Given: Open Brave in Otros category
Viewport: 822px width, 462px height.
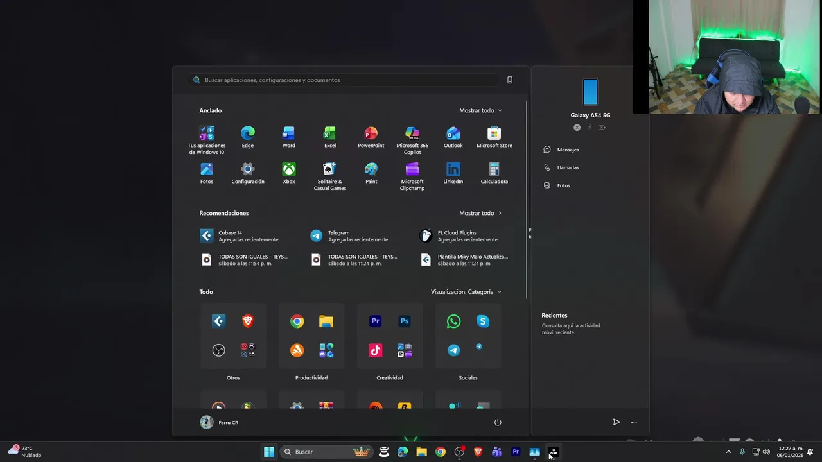Looking at the screenshot, I should 248,321.
